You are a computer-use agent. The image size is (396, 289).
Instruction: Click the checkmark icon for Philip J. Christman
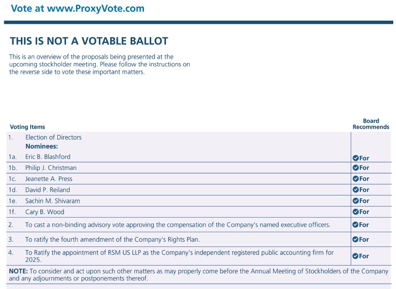355,168
